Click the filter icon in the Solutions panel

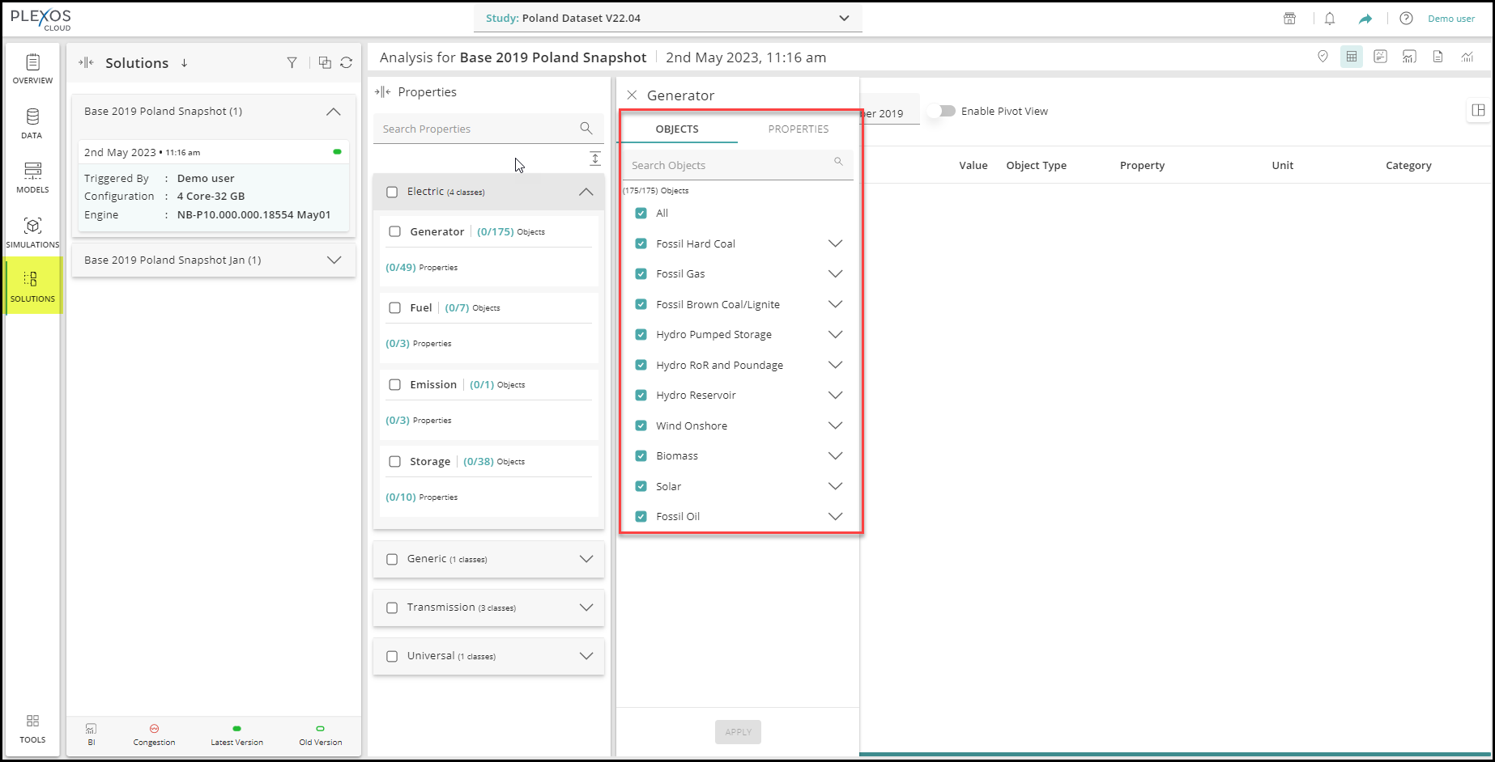tap(292, 63)
